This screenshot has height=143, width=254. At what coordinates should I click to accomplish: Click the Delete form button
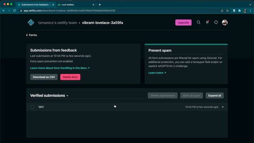[70, 77]
